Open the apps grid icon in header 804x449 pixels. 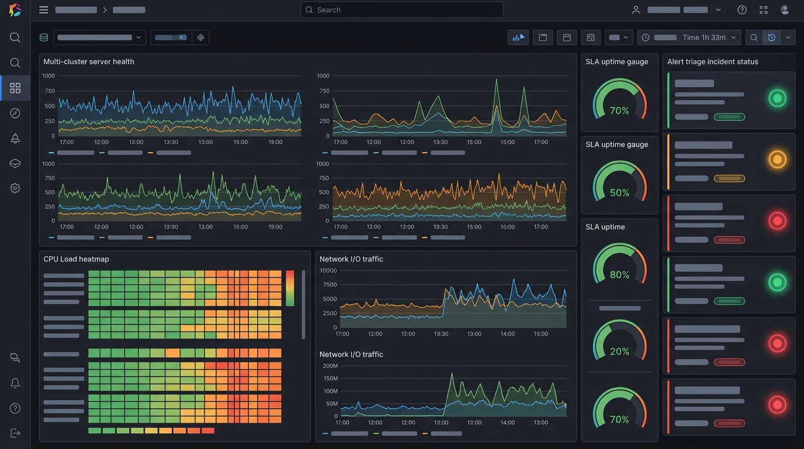(764, 10)
